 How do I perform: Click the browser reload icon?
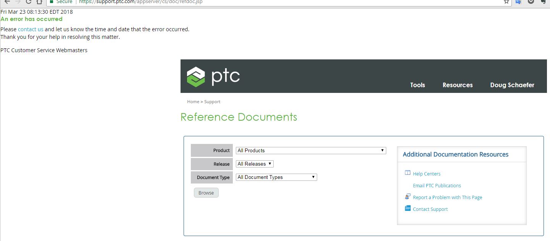click(x=28, y=2)
